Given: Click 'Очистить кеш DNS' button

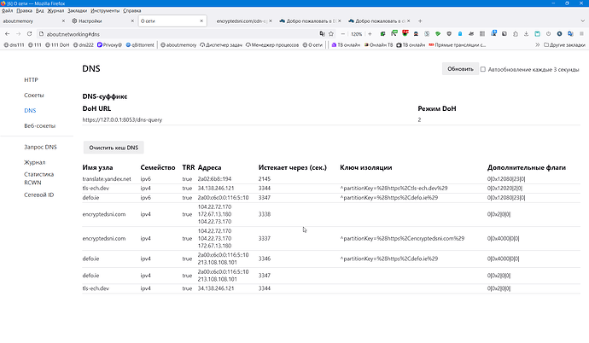Looking at the screenshot, I should click(114, 148).
